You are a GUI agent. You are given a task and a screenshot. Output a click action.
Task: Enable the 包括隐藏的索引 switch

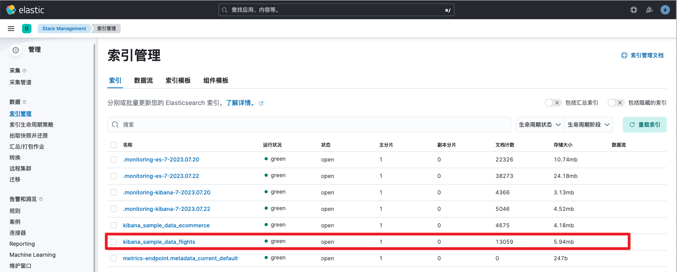[x=616, y=103]
